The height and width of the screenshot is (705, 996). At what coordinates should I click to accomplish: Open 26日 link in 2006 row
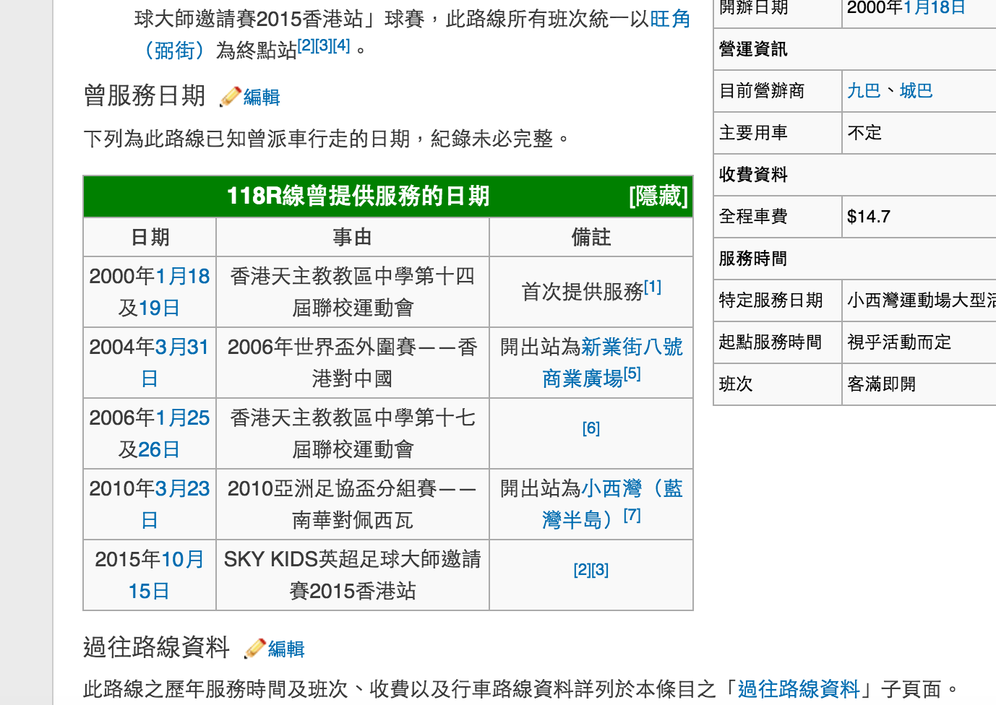pyautogui.click(x=158, y=449)
